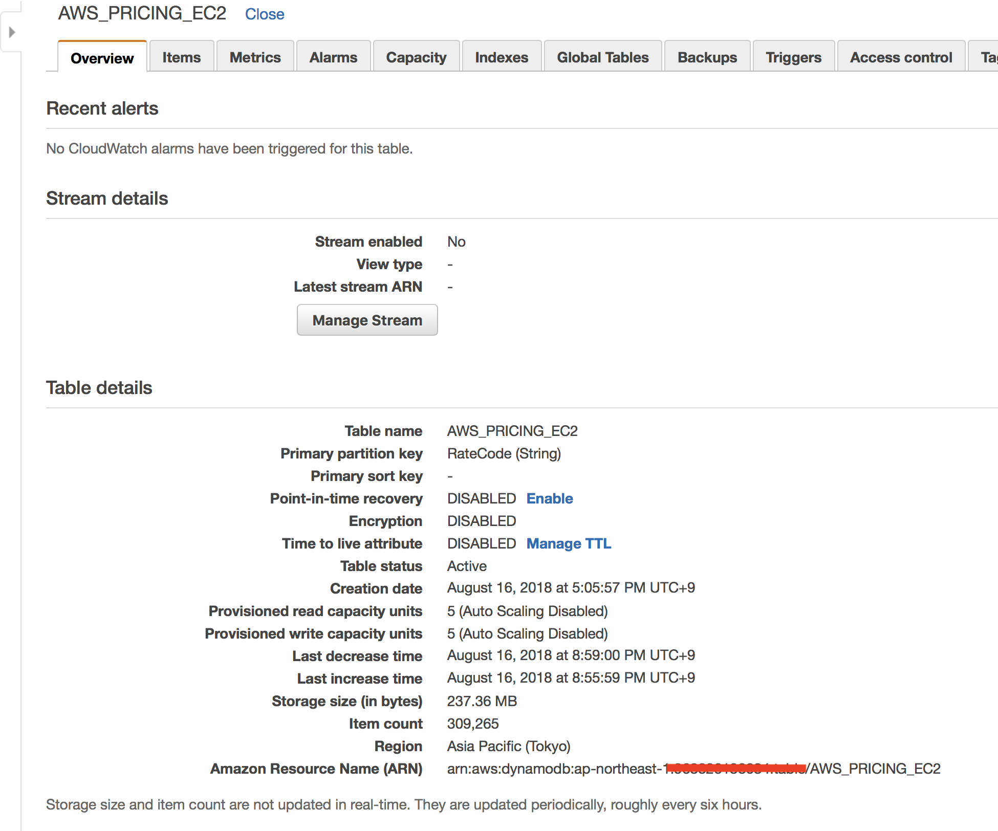Viewport: 998px width, 831px height.
Task: Click the region 'Asia Pacific (Tokyo)'
Action: [x=509, y=746]
